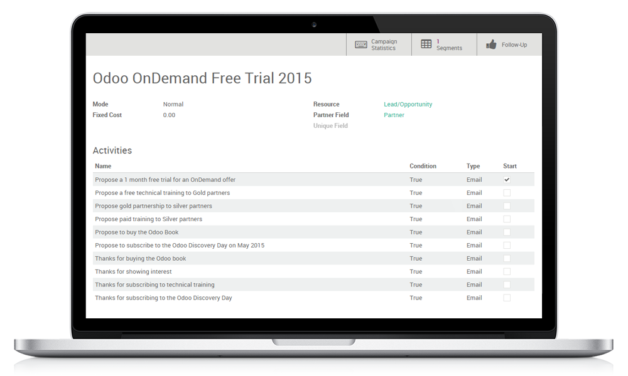Screen dimensions: 628x376
Task: Check Start for Thanks for showing interest
Action: [507, 272]
